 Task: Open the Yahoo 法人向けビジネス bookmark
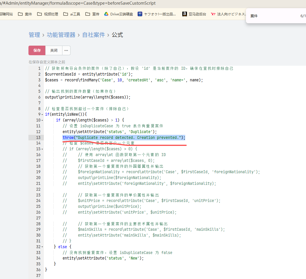(228, 14)
